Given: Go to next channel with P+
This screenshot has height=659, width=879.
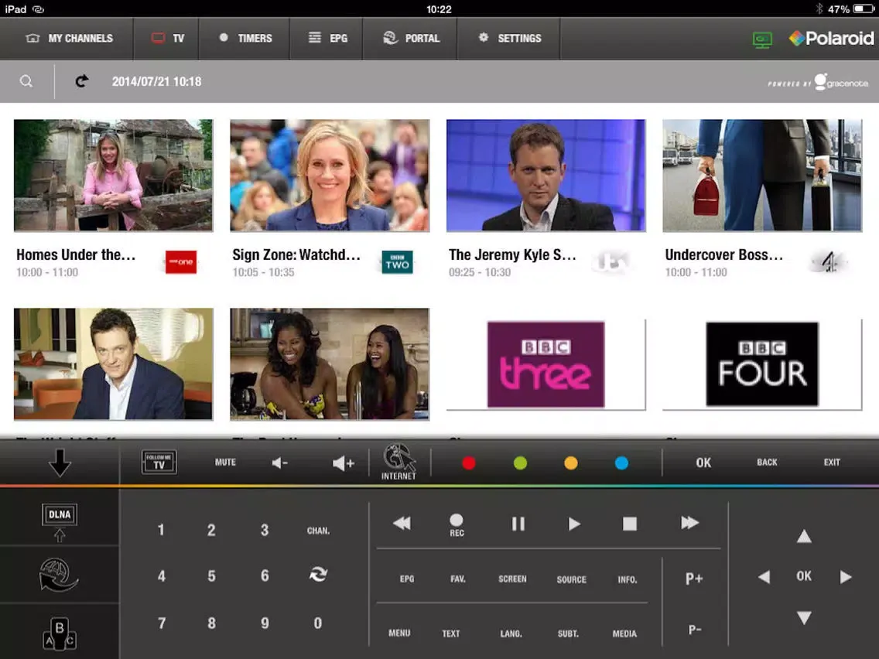Looking at the screenshot, I should pyautogui.click(x=694, y=579).
